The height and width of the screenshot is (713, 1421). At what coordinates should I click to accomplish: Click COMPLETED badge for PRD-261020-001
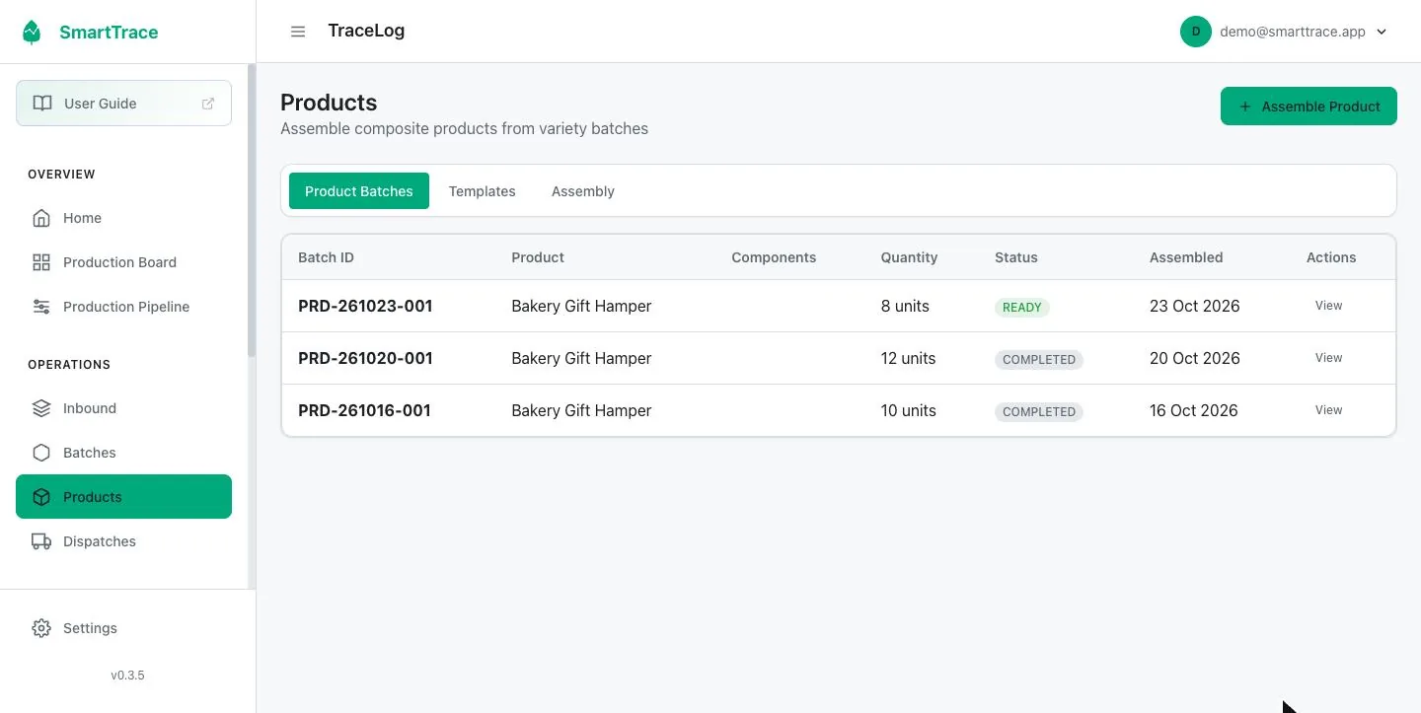click(1039, 359)
